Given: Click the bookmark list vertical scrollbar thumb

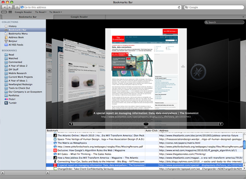Looking at the screenshot, I should 244,145.
